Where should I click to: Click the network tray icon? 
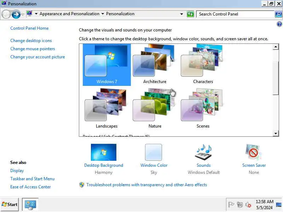[x=240, y=205]
